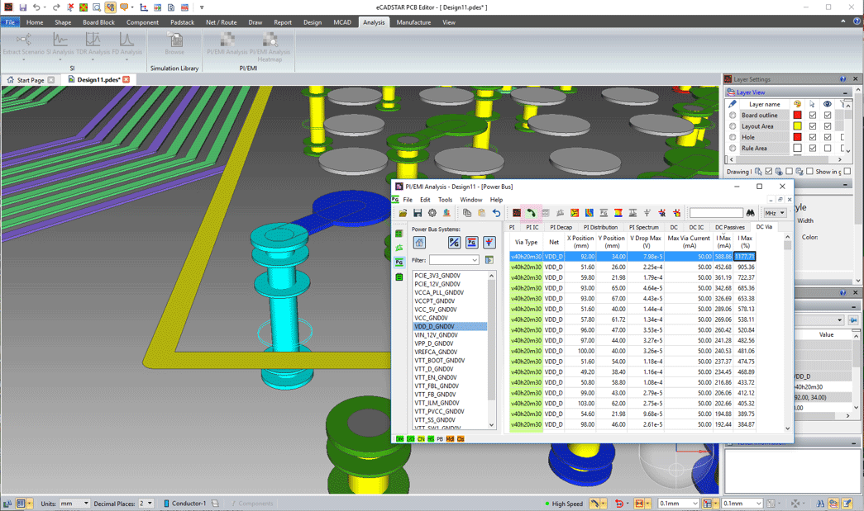Click Layer Settings help question icon
The height and width of the screenshot is (511, 864).
point(843,79)
